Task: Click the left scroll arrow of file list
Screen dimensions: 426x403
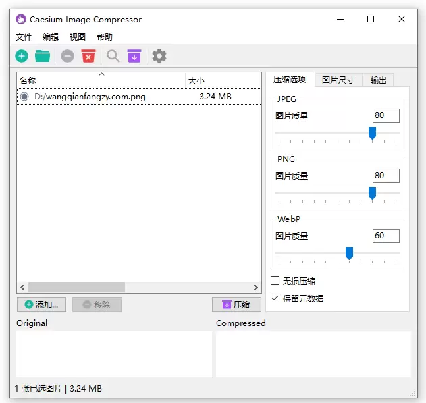Action: tap(22, 287)
